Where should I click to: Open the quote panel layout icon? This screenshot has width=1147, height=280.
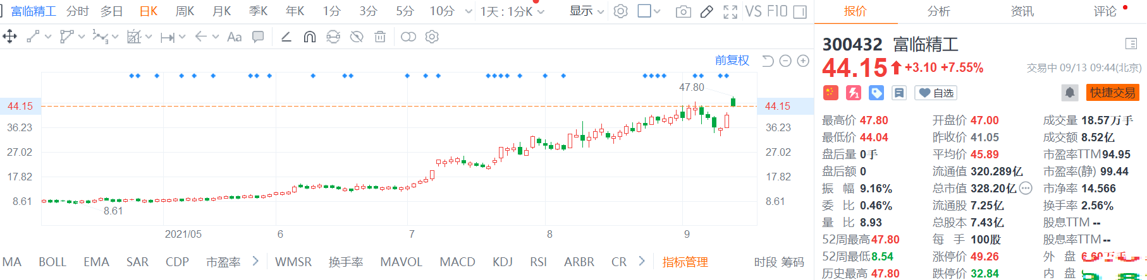pos(1131,44)
